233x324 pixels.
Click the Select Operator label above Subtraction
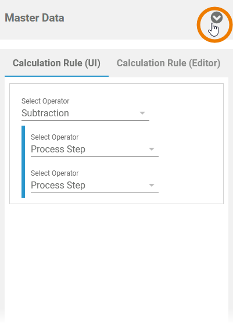pyautogui.click(x=45, y=101)
